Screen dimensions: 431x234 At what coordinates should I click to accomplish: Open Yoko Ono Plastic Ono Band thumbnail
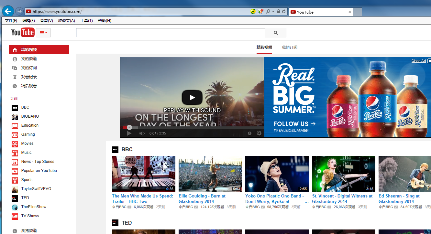point(277,174)
